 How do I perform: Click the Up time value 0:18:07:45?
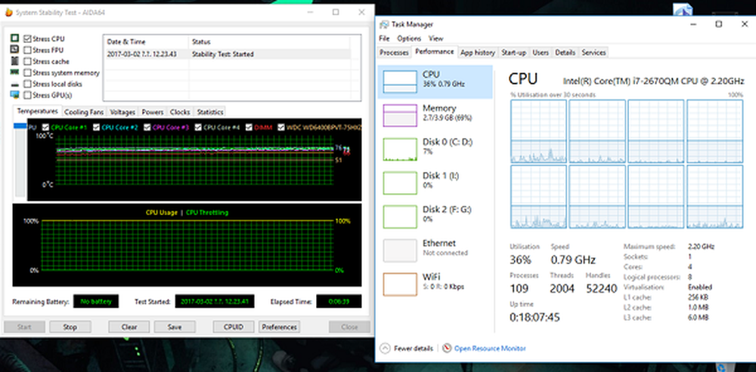pyautogui.click(x=534, y=318)
